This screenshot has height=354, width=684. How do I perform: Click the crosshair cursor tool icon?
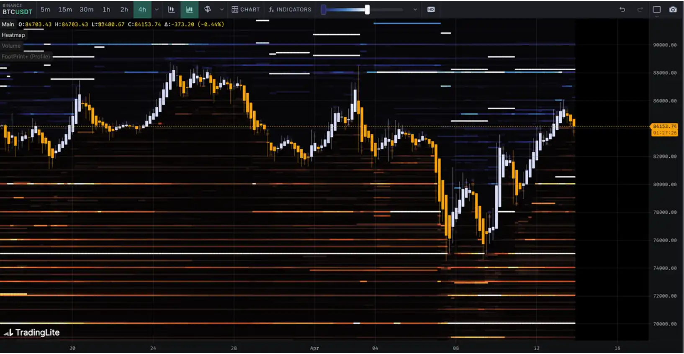coord(208,9)
